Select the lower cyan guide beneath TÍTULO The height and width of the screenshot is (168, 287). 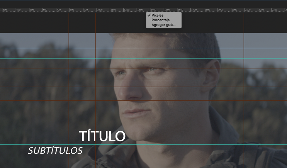144,145
